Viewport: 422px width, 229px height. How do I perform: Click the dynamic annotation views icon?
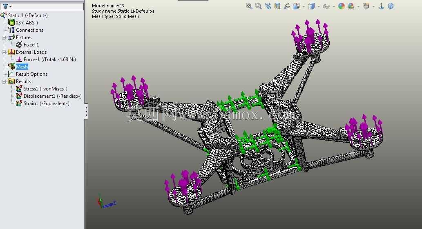(287, 6)
